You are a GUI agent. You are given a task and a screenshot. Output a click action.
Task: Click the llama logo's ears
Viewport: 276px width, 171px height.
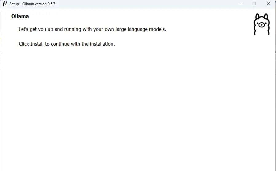[x=262, y=16]
